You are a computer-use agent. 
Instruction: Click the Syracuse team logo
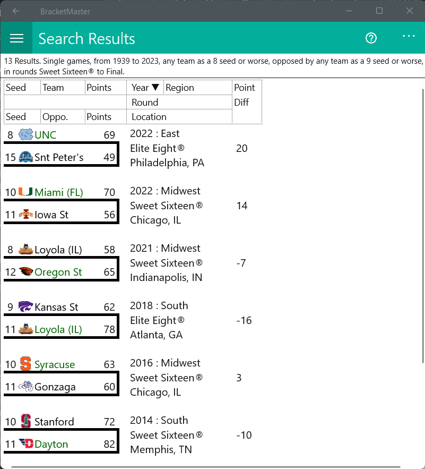(x=25, y=364)
